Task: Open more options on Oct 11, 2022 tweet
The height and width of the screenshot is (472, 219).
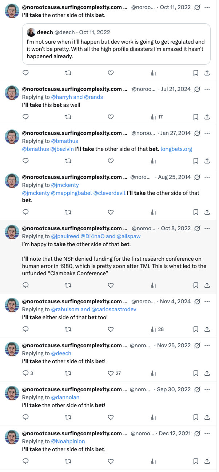Action: click(207, 7)
